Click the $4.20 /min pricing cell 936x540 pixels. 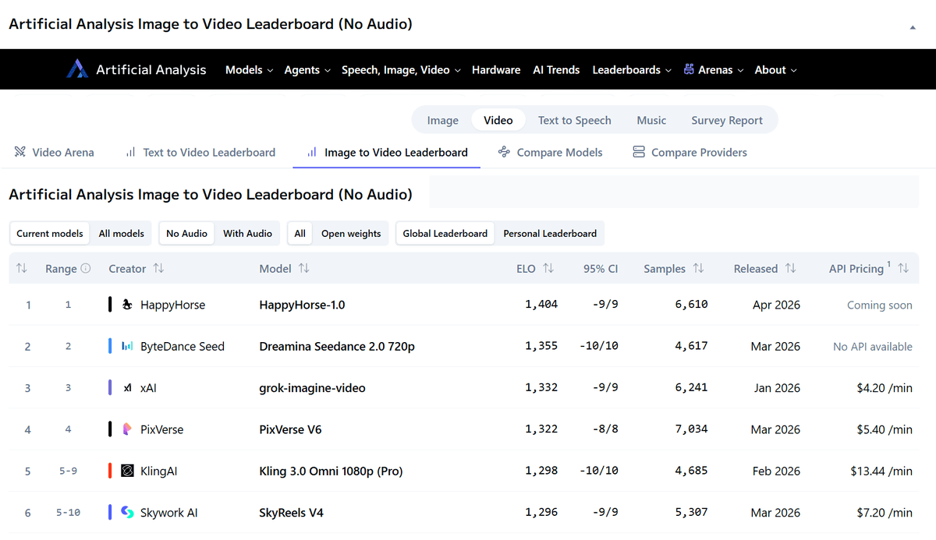click(885, 388)
